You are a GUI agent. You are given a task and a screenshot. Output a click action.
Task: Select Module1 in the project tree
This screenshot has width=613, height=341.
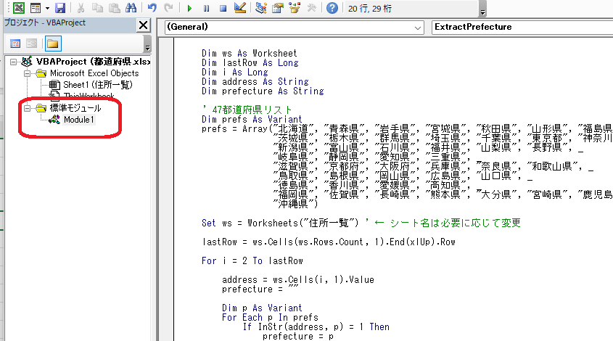pyautogui.click(x=78, y=120)
